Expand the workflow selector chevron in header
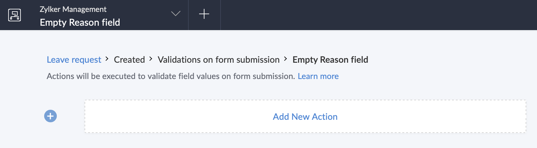The image size is (537, 148). [x=176, y=13]
